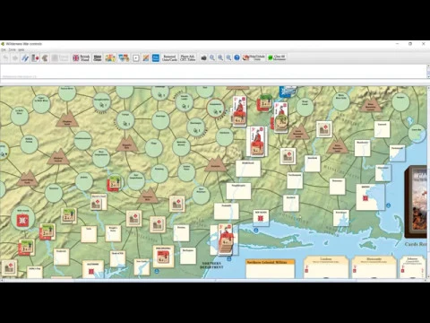Open the Tools menu
The width and height of the screenshot is (430, 323).
[x=12, y=49]
